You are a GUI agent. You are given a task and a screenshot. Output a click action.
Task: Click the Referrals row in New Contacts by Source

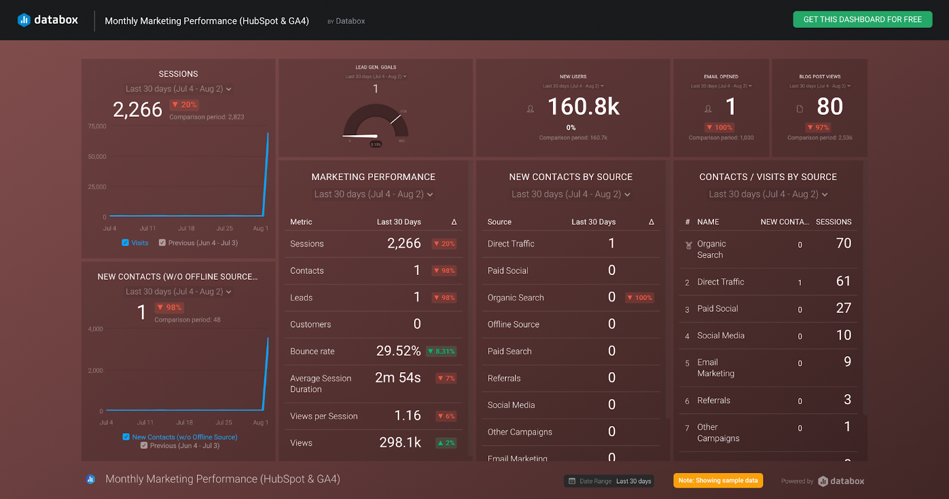pos(571,378)
